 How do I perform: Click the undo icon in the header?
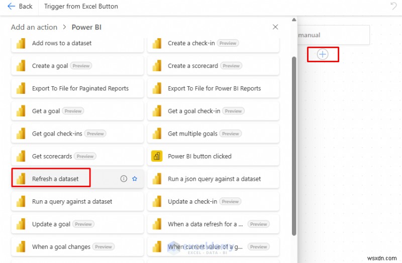pyautogui.click(x=393, y=6)
